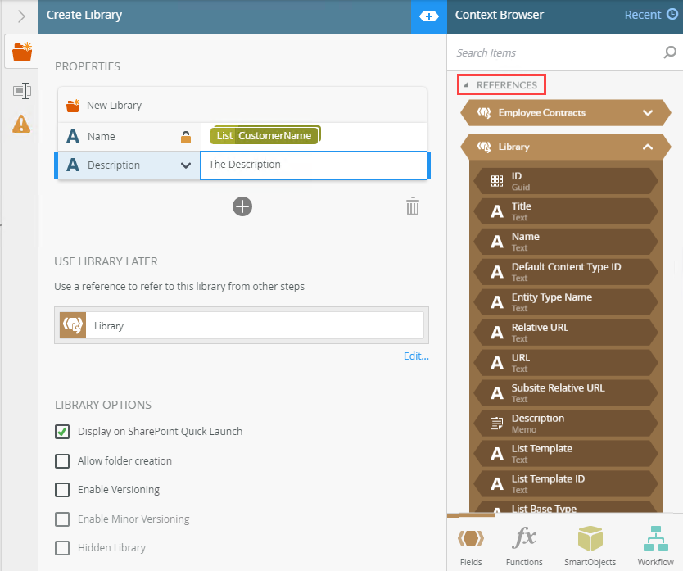
Task: Switch to the Functions tab
Action: click(x=524, y=545)
